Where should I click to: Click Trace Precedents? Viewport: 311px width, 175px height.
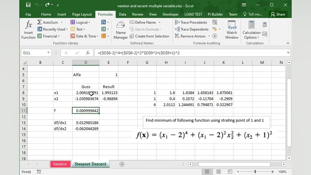(191, 22)
